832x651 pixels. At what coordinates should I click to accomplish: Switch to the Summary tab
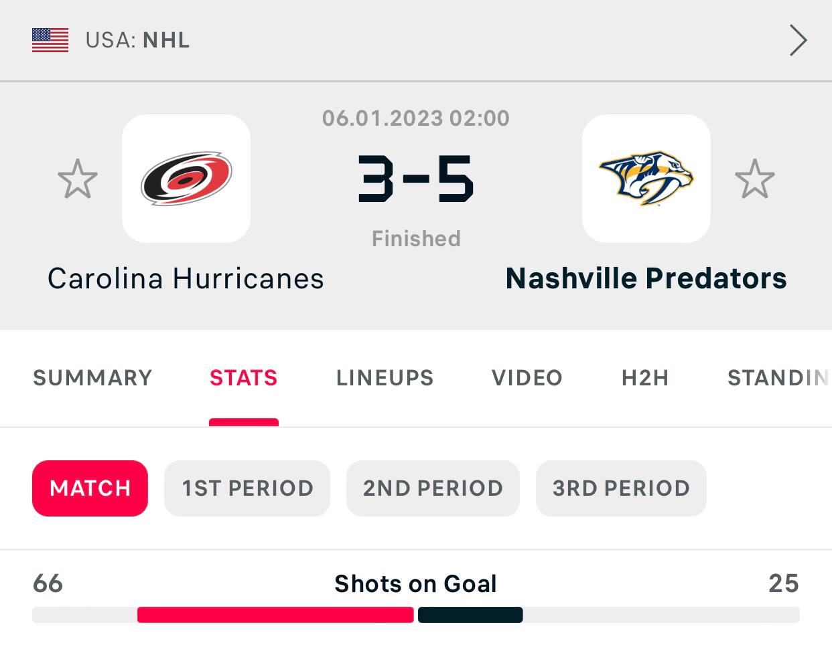point(92,378)
